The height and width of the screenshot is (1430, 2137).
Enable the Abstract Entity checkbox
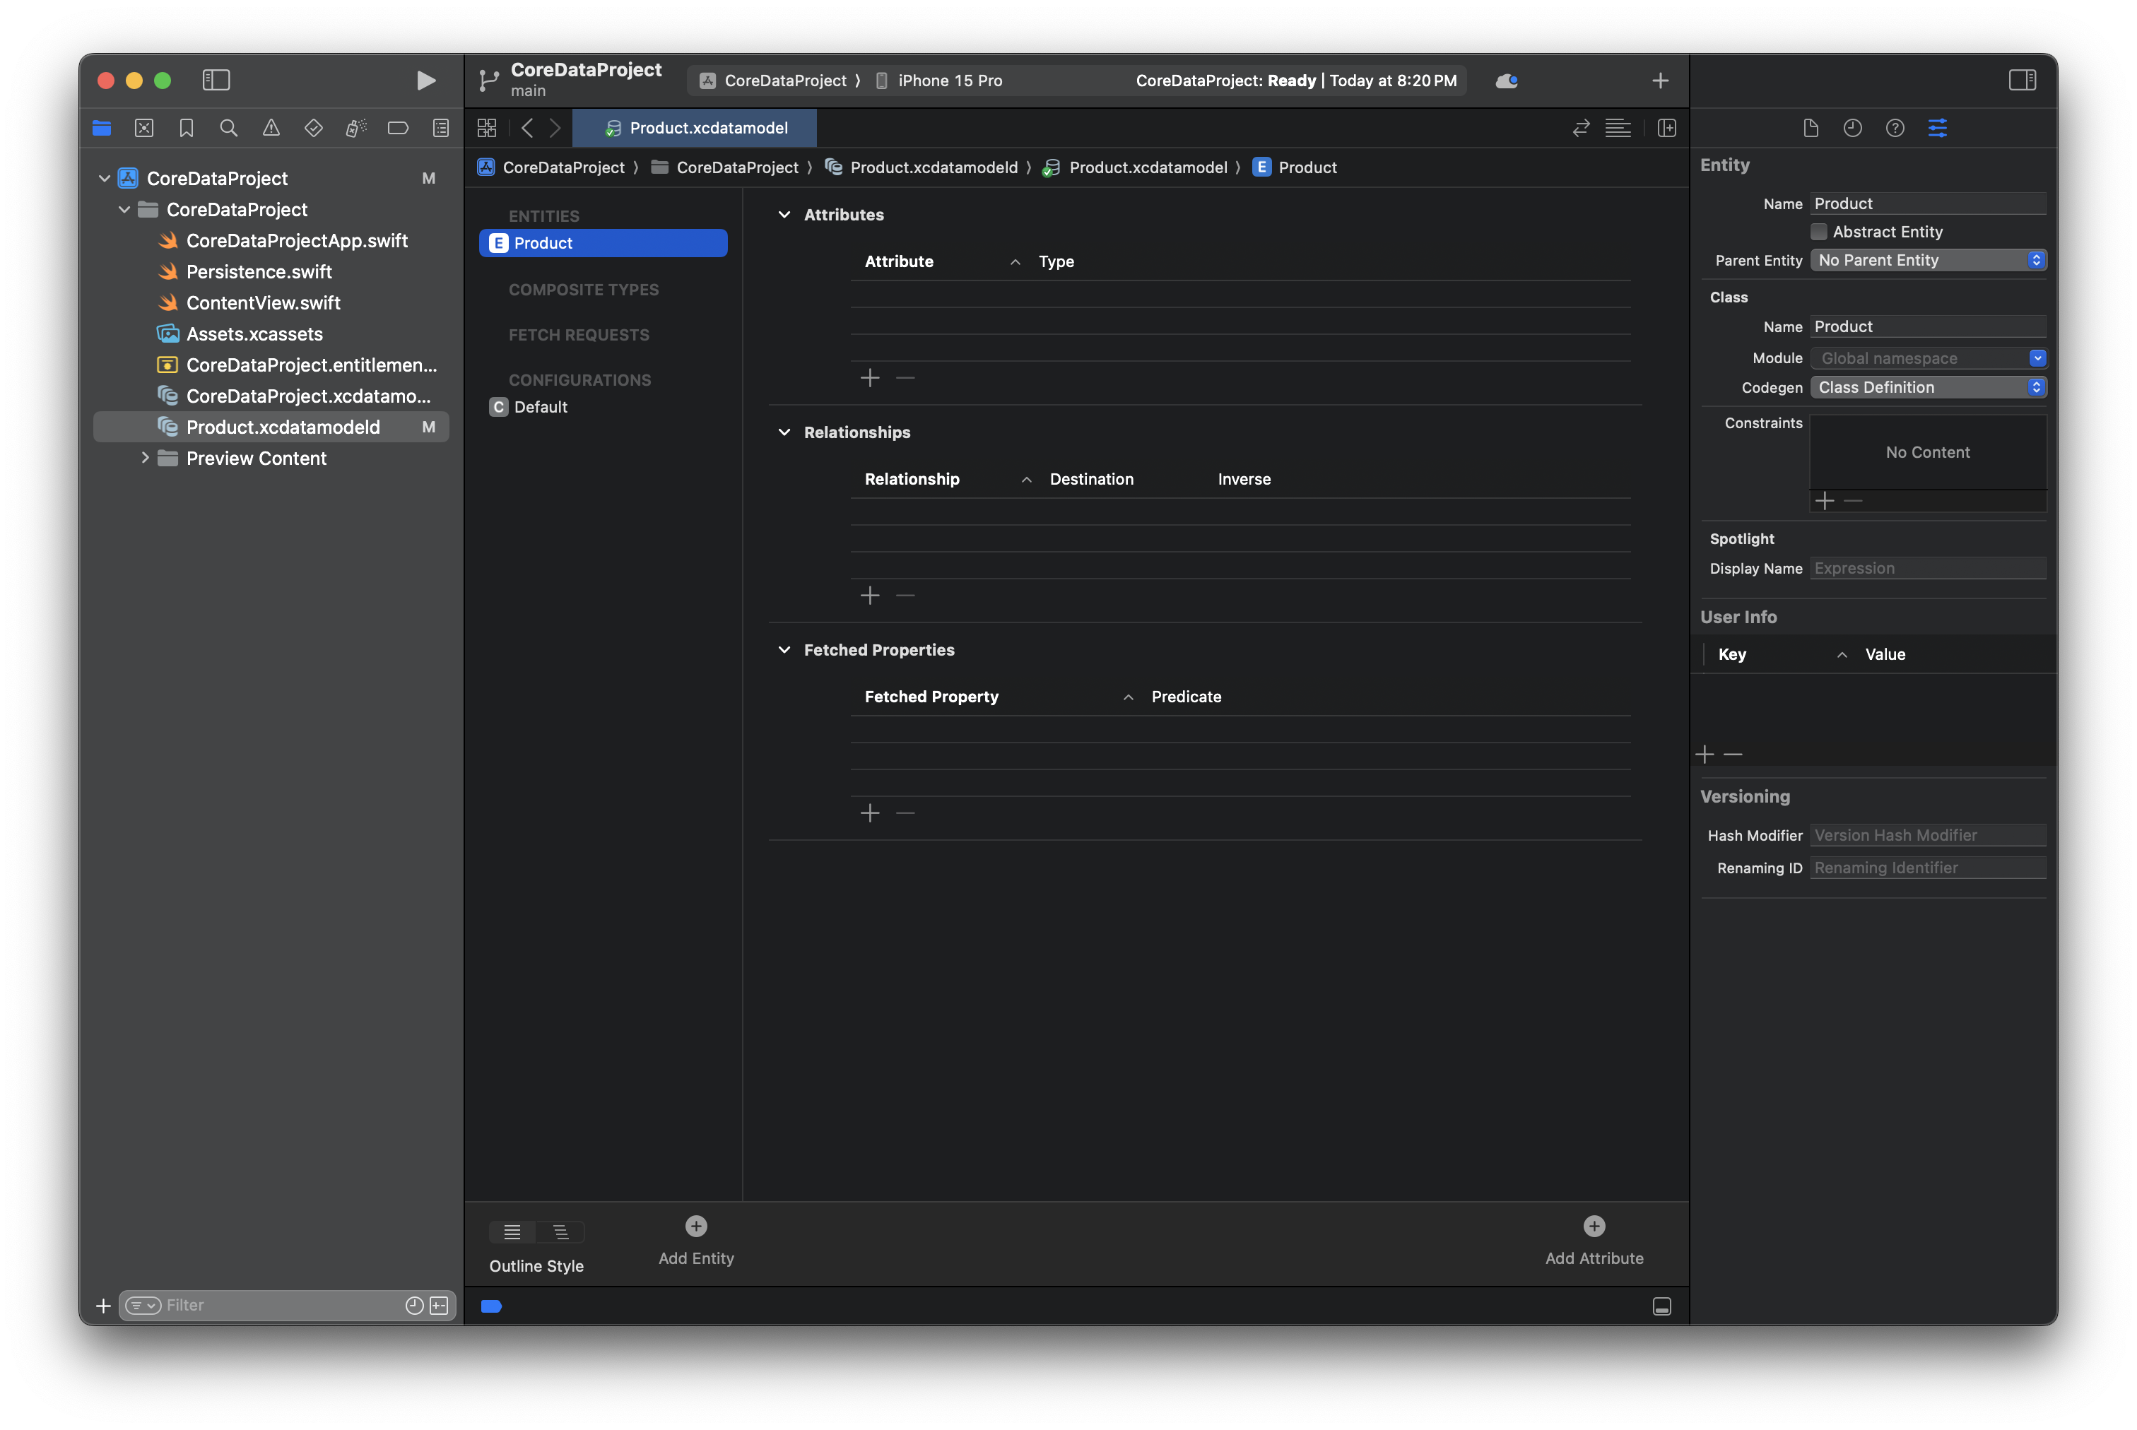pos(1819,232)
